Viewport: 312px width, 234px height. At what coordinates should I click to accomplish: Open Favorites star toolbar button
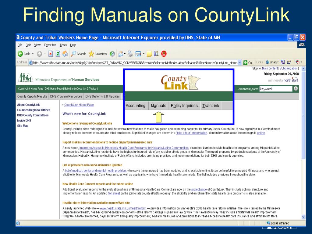point(98,54)
